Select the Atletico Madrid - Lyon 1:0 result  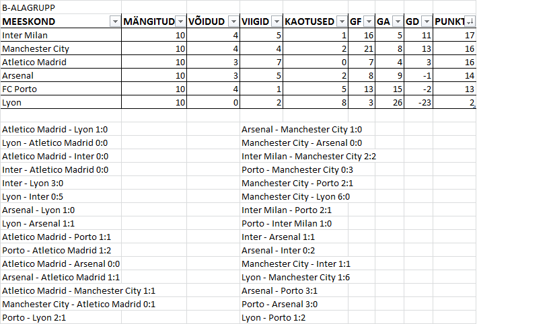tap(55, 130)
